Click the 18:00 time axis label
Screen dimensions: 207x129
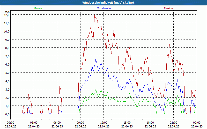150,123
